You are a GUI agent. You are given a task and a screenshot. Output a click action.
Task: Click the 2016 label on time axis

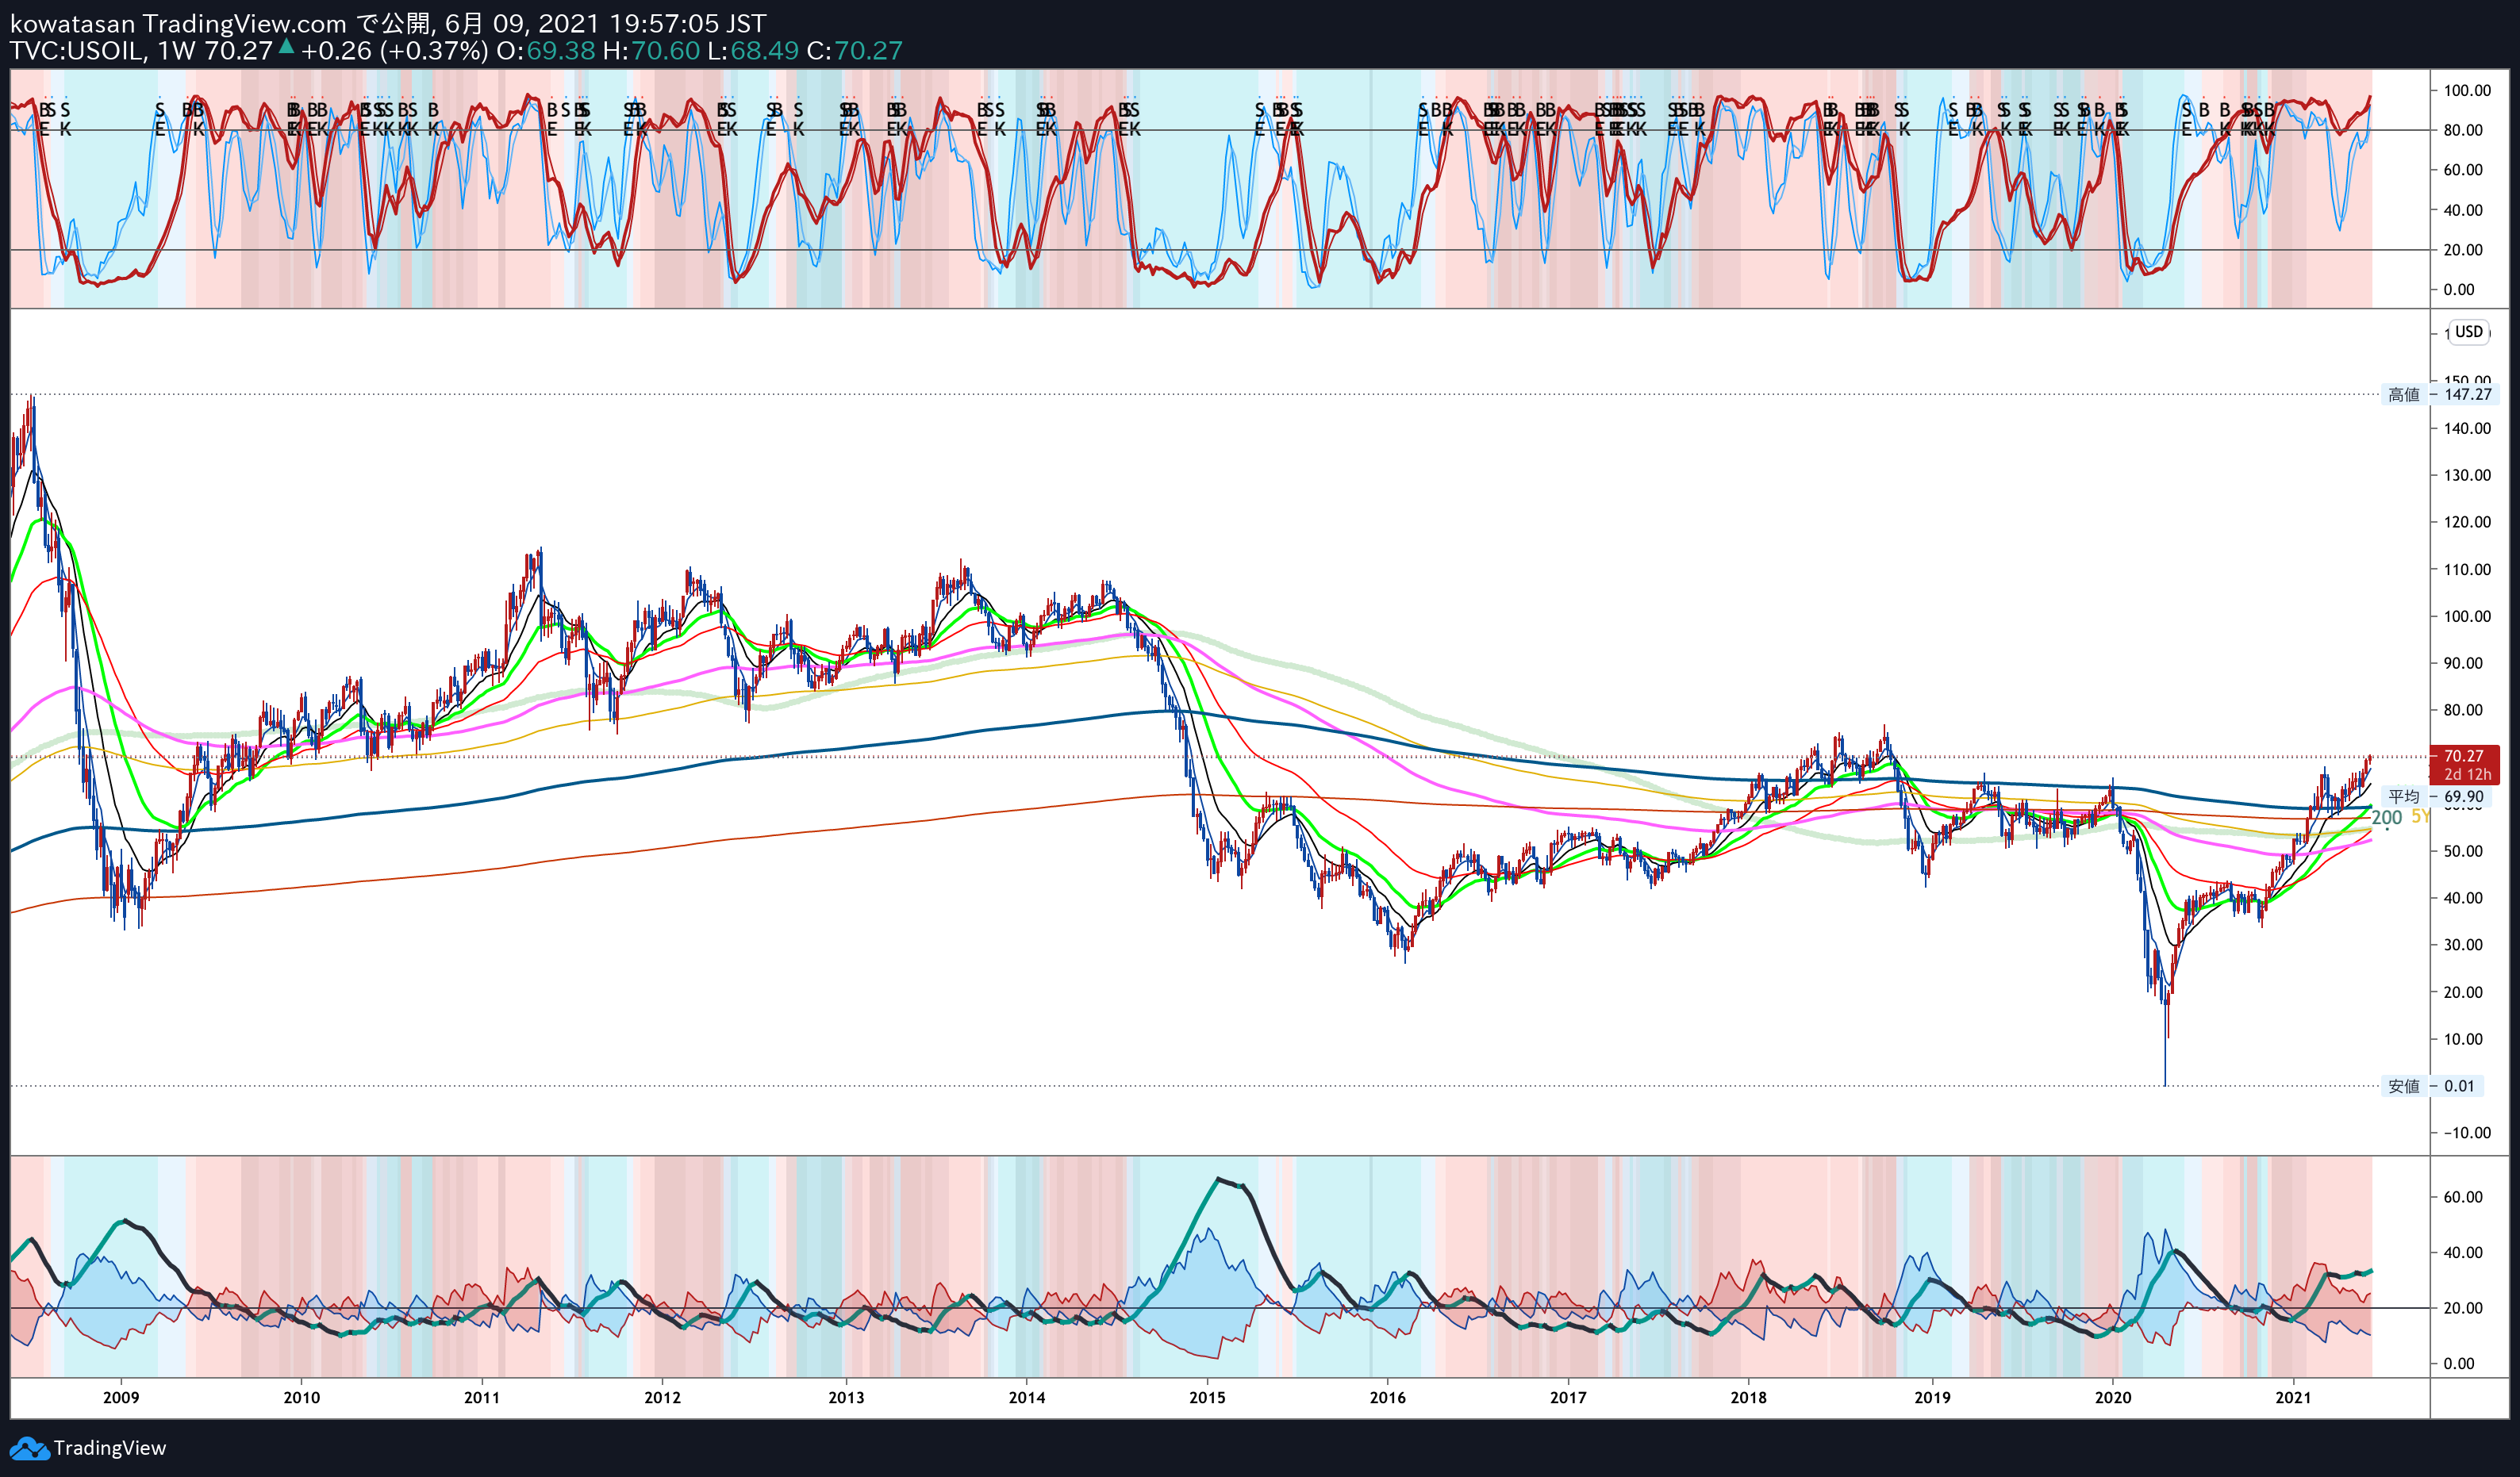click(1388, 1398)
